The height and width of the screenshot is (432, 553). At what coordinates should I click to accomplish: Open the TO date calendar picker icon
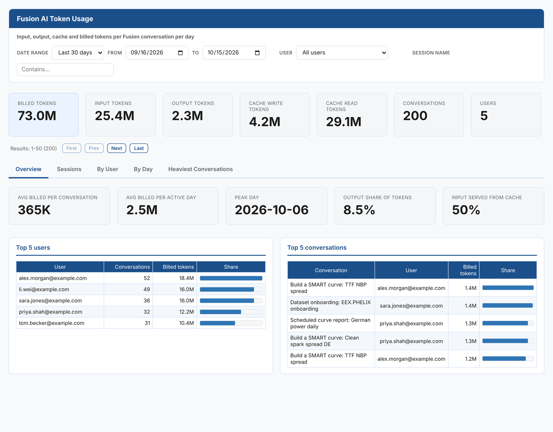[257, 53]
